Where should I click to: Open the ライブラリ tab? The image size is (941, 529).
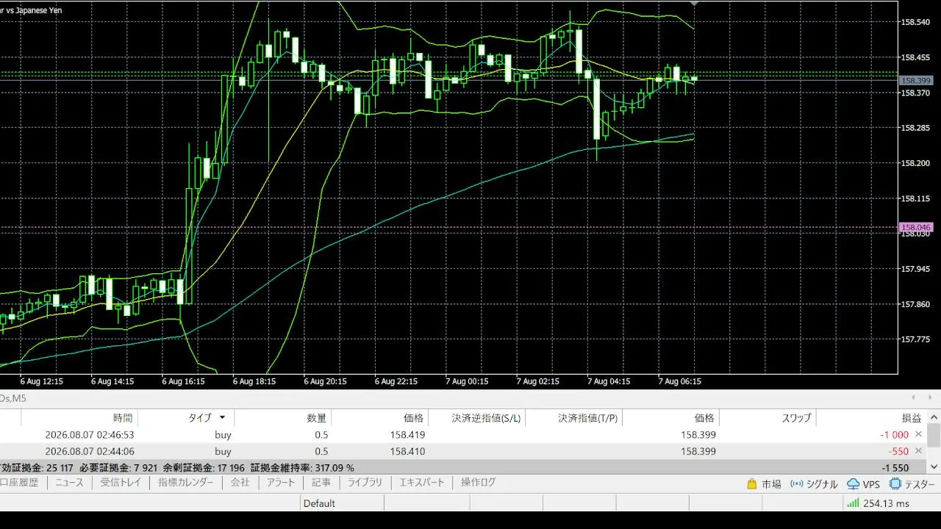[365, 483]
